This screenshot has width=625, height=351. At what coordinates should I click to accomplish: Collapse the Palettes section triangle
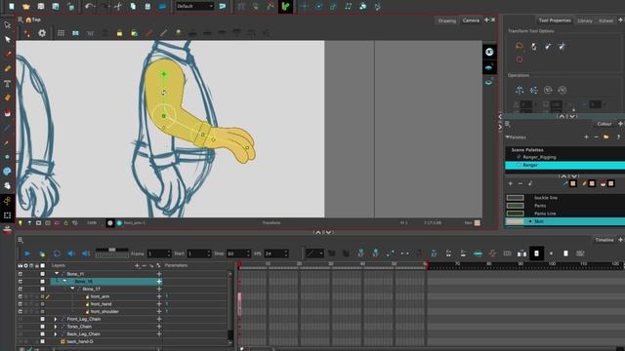(508, 136)
